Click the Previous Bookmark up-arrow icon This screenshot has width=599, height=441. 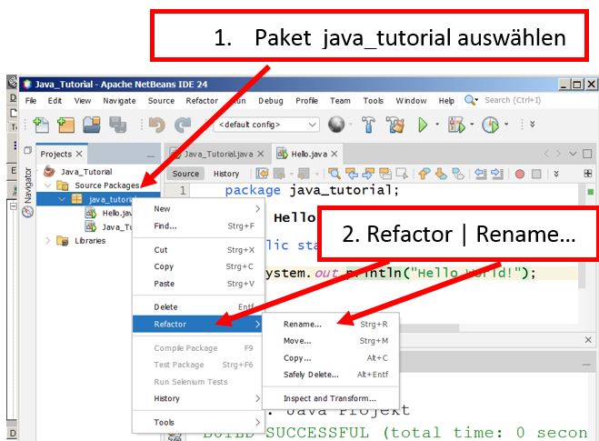[x=424, y=174]
